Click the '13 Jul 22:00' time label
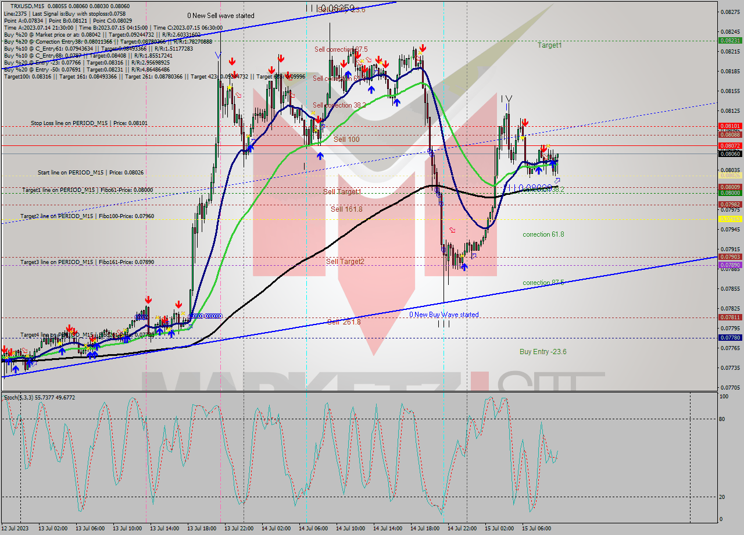Viewport: 744px width, 535px height. point(238,529)
